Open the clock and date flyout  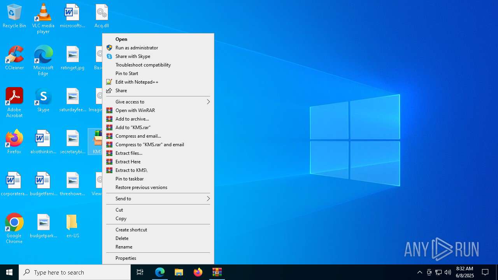[465, 272]
